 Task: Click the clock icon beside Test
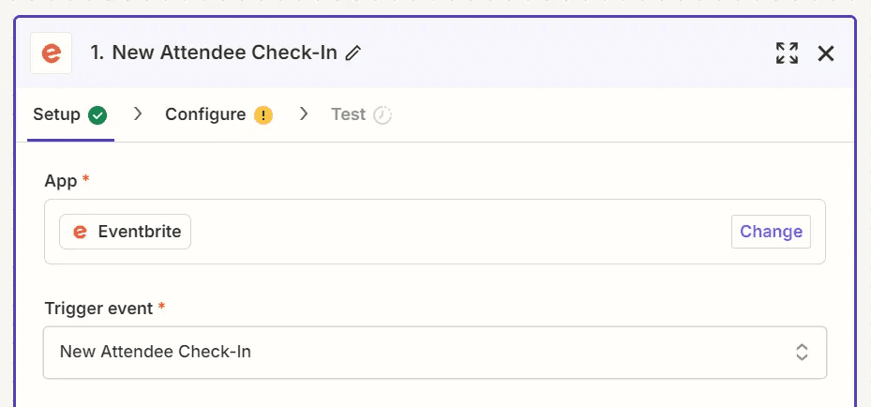coord(383,115)
